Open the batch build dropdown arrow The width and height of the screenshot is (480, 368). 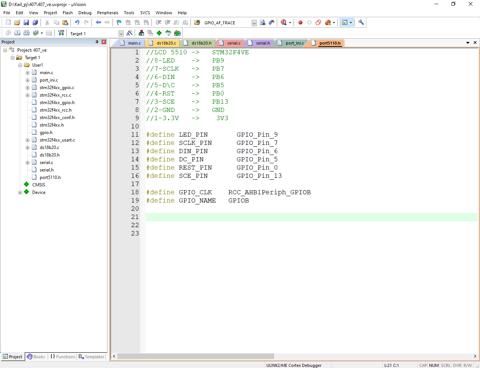tap(42, 33)
